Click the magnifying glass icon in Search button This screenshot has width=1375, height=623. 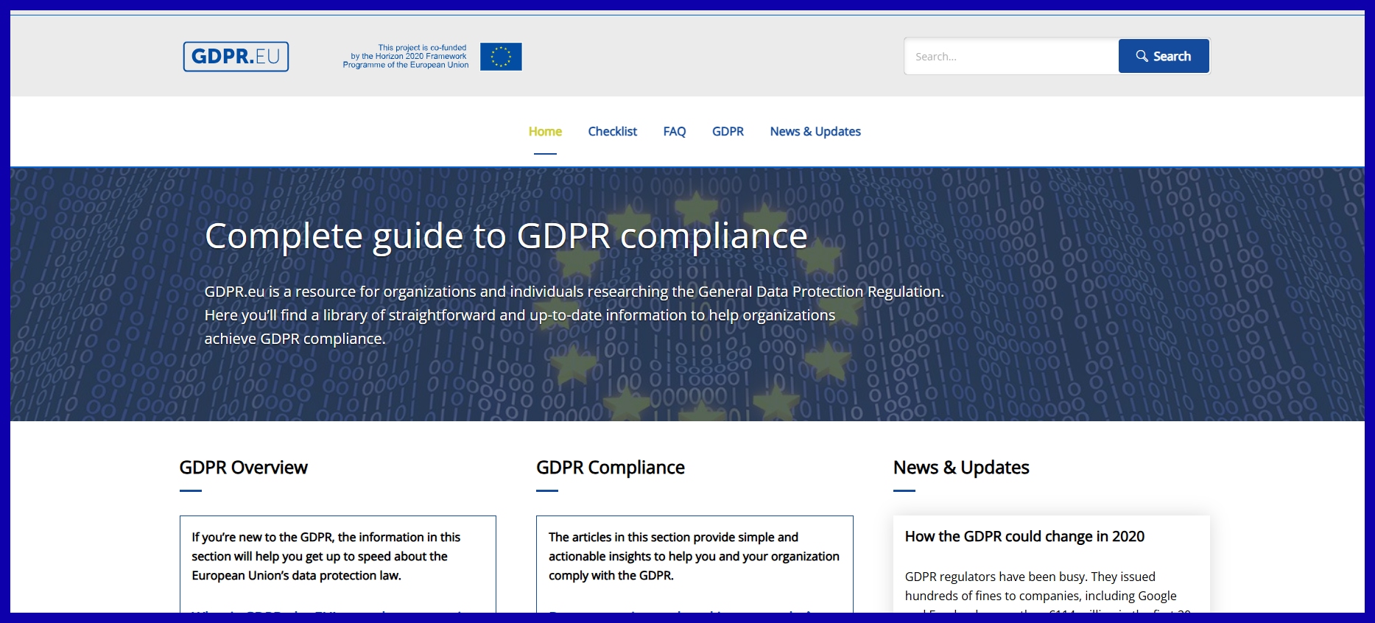pyautogui.click(x=1142, y=56)
